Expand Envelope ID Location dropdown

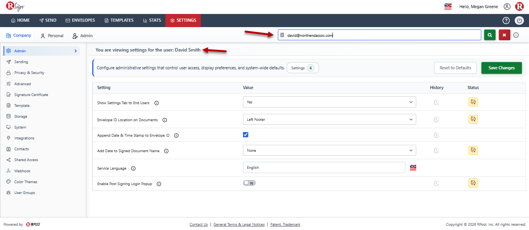[x=329, y=119]
